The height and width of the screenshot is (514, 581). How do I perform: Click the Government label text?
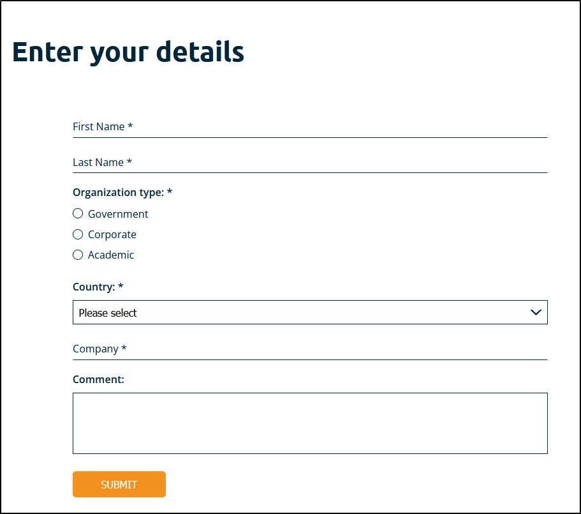coord(118,214)
